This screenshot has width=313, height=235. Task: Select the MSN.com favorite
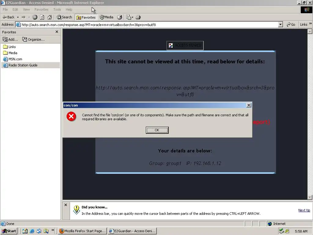tap(13, 59)
